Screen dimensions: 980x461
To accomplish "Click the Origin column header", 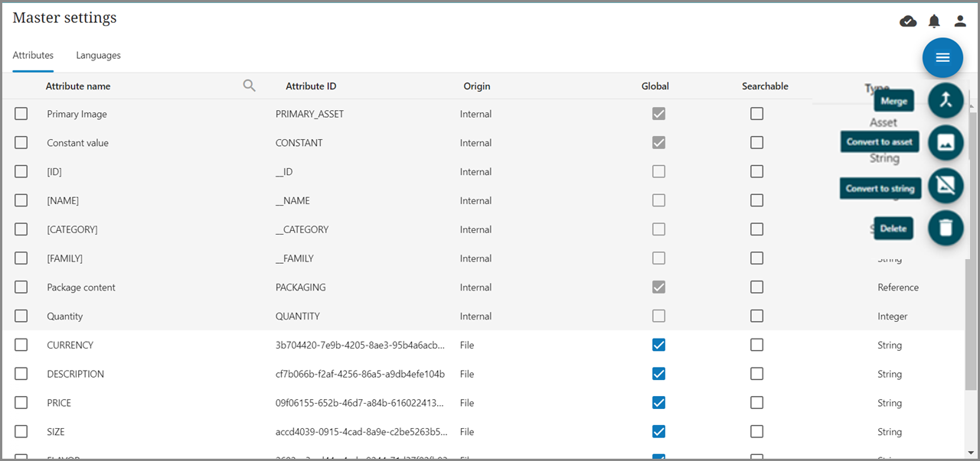I will 476,86.
